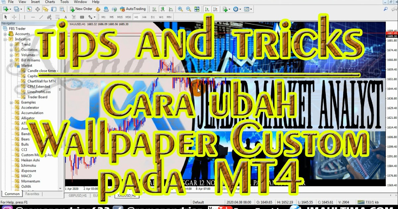Click the New Order button
Image resolution: width=398 pixels, height=209 pixels.
(x=81, y=9)
